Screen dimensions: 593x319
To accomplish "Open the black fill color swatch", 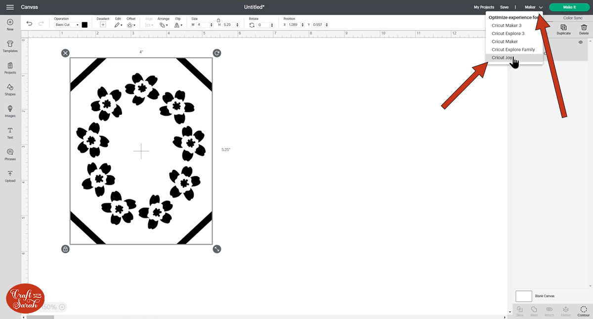I will pyautogui.click(x=84, y=24).
